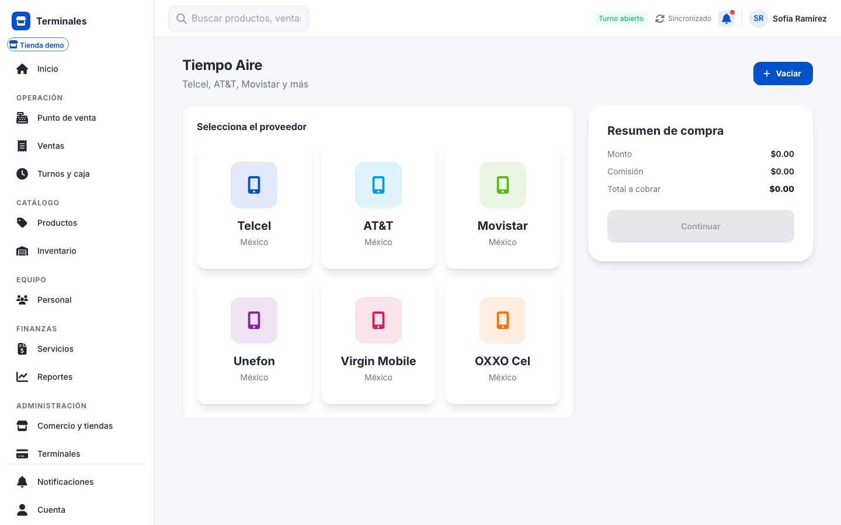Click the Total a cobrar amount $0.00
Screen dimensions: 841x525
point(782,189)
